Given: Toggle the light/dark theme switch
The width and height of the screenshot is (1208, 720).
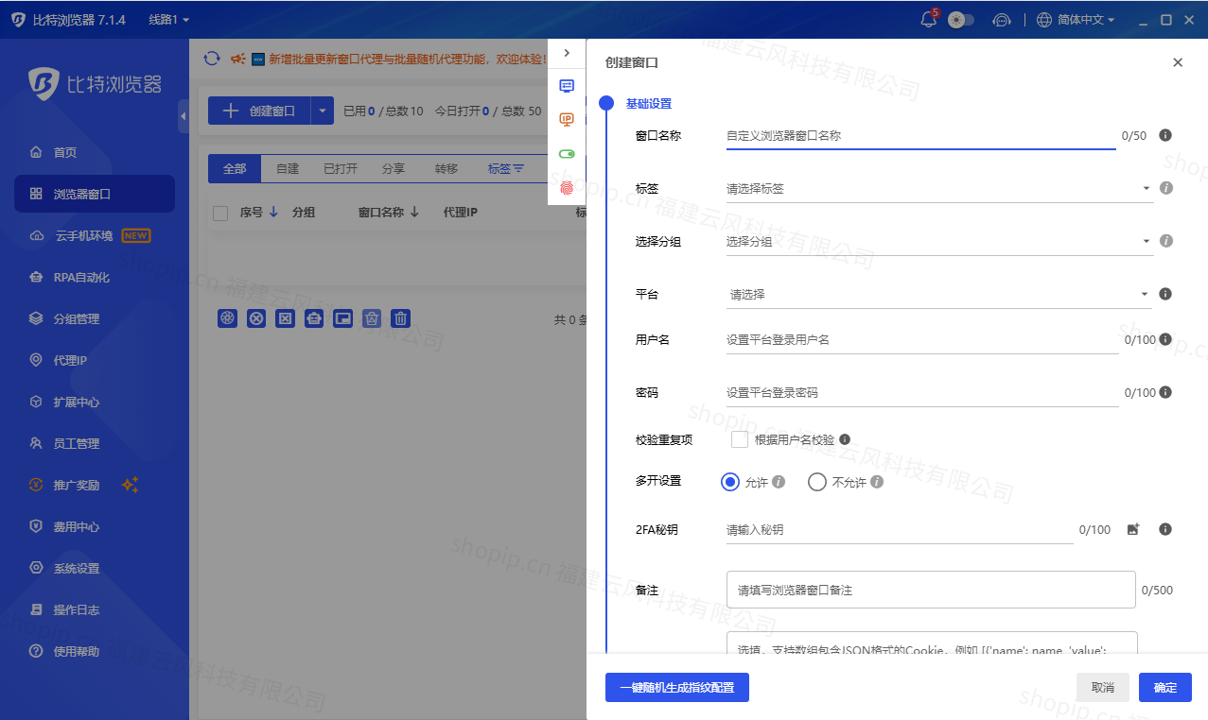Looking at the screenshot, I should (x=960, y=20).
